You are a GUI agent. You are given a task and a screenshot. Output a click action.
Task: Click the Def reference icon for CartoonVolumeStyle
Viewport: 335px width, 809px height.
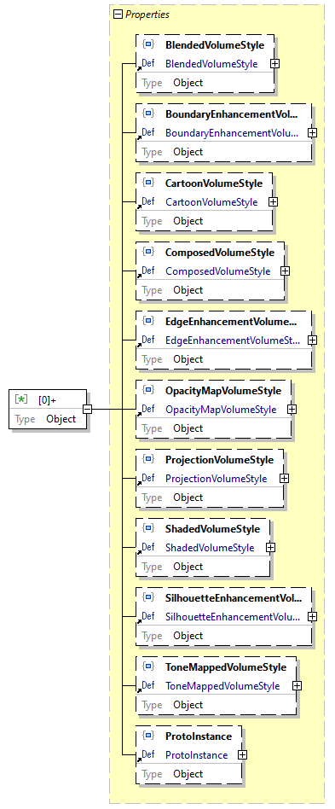pyautogui.click(x=147, y=201)
